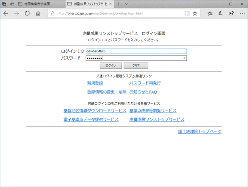Click text ログインIDとパスワードを入力してください。
This screenshot has width=248, height=187.
[123, 40]
